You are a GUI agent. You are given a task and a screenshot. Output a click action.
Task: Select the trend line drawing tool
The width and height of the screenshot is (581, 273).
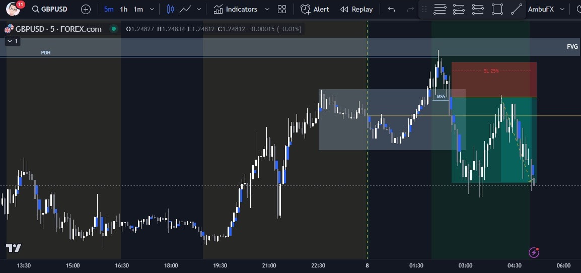coord(517,9)
